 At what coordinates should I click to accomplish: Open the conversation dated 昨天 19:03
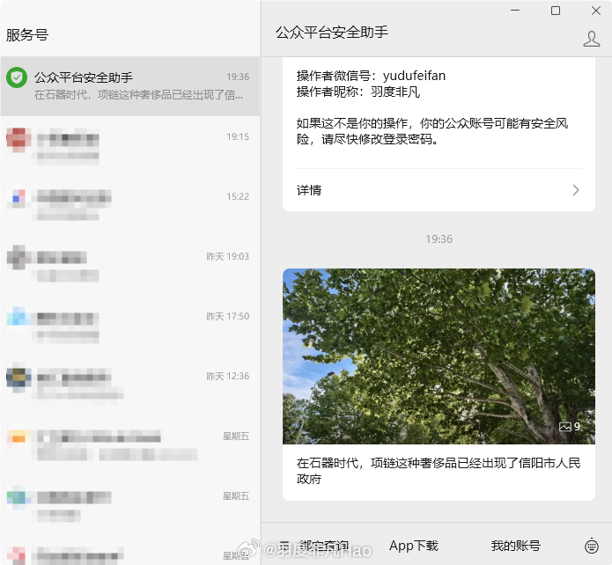click(130, 266)
